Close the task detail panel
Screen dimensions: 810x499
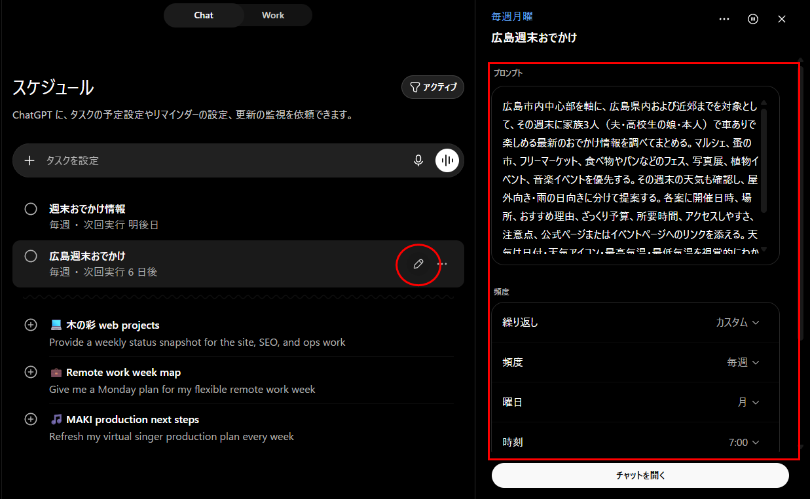(781, 19)
